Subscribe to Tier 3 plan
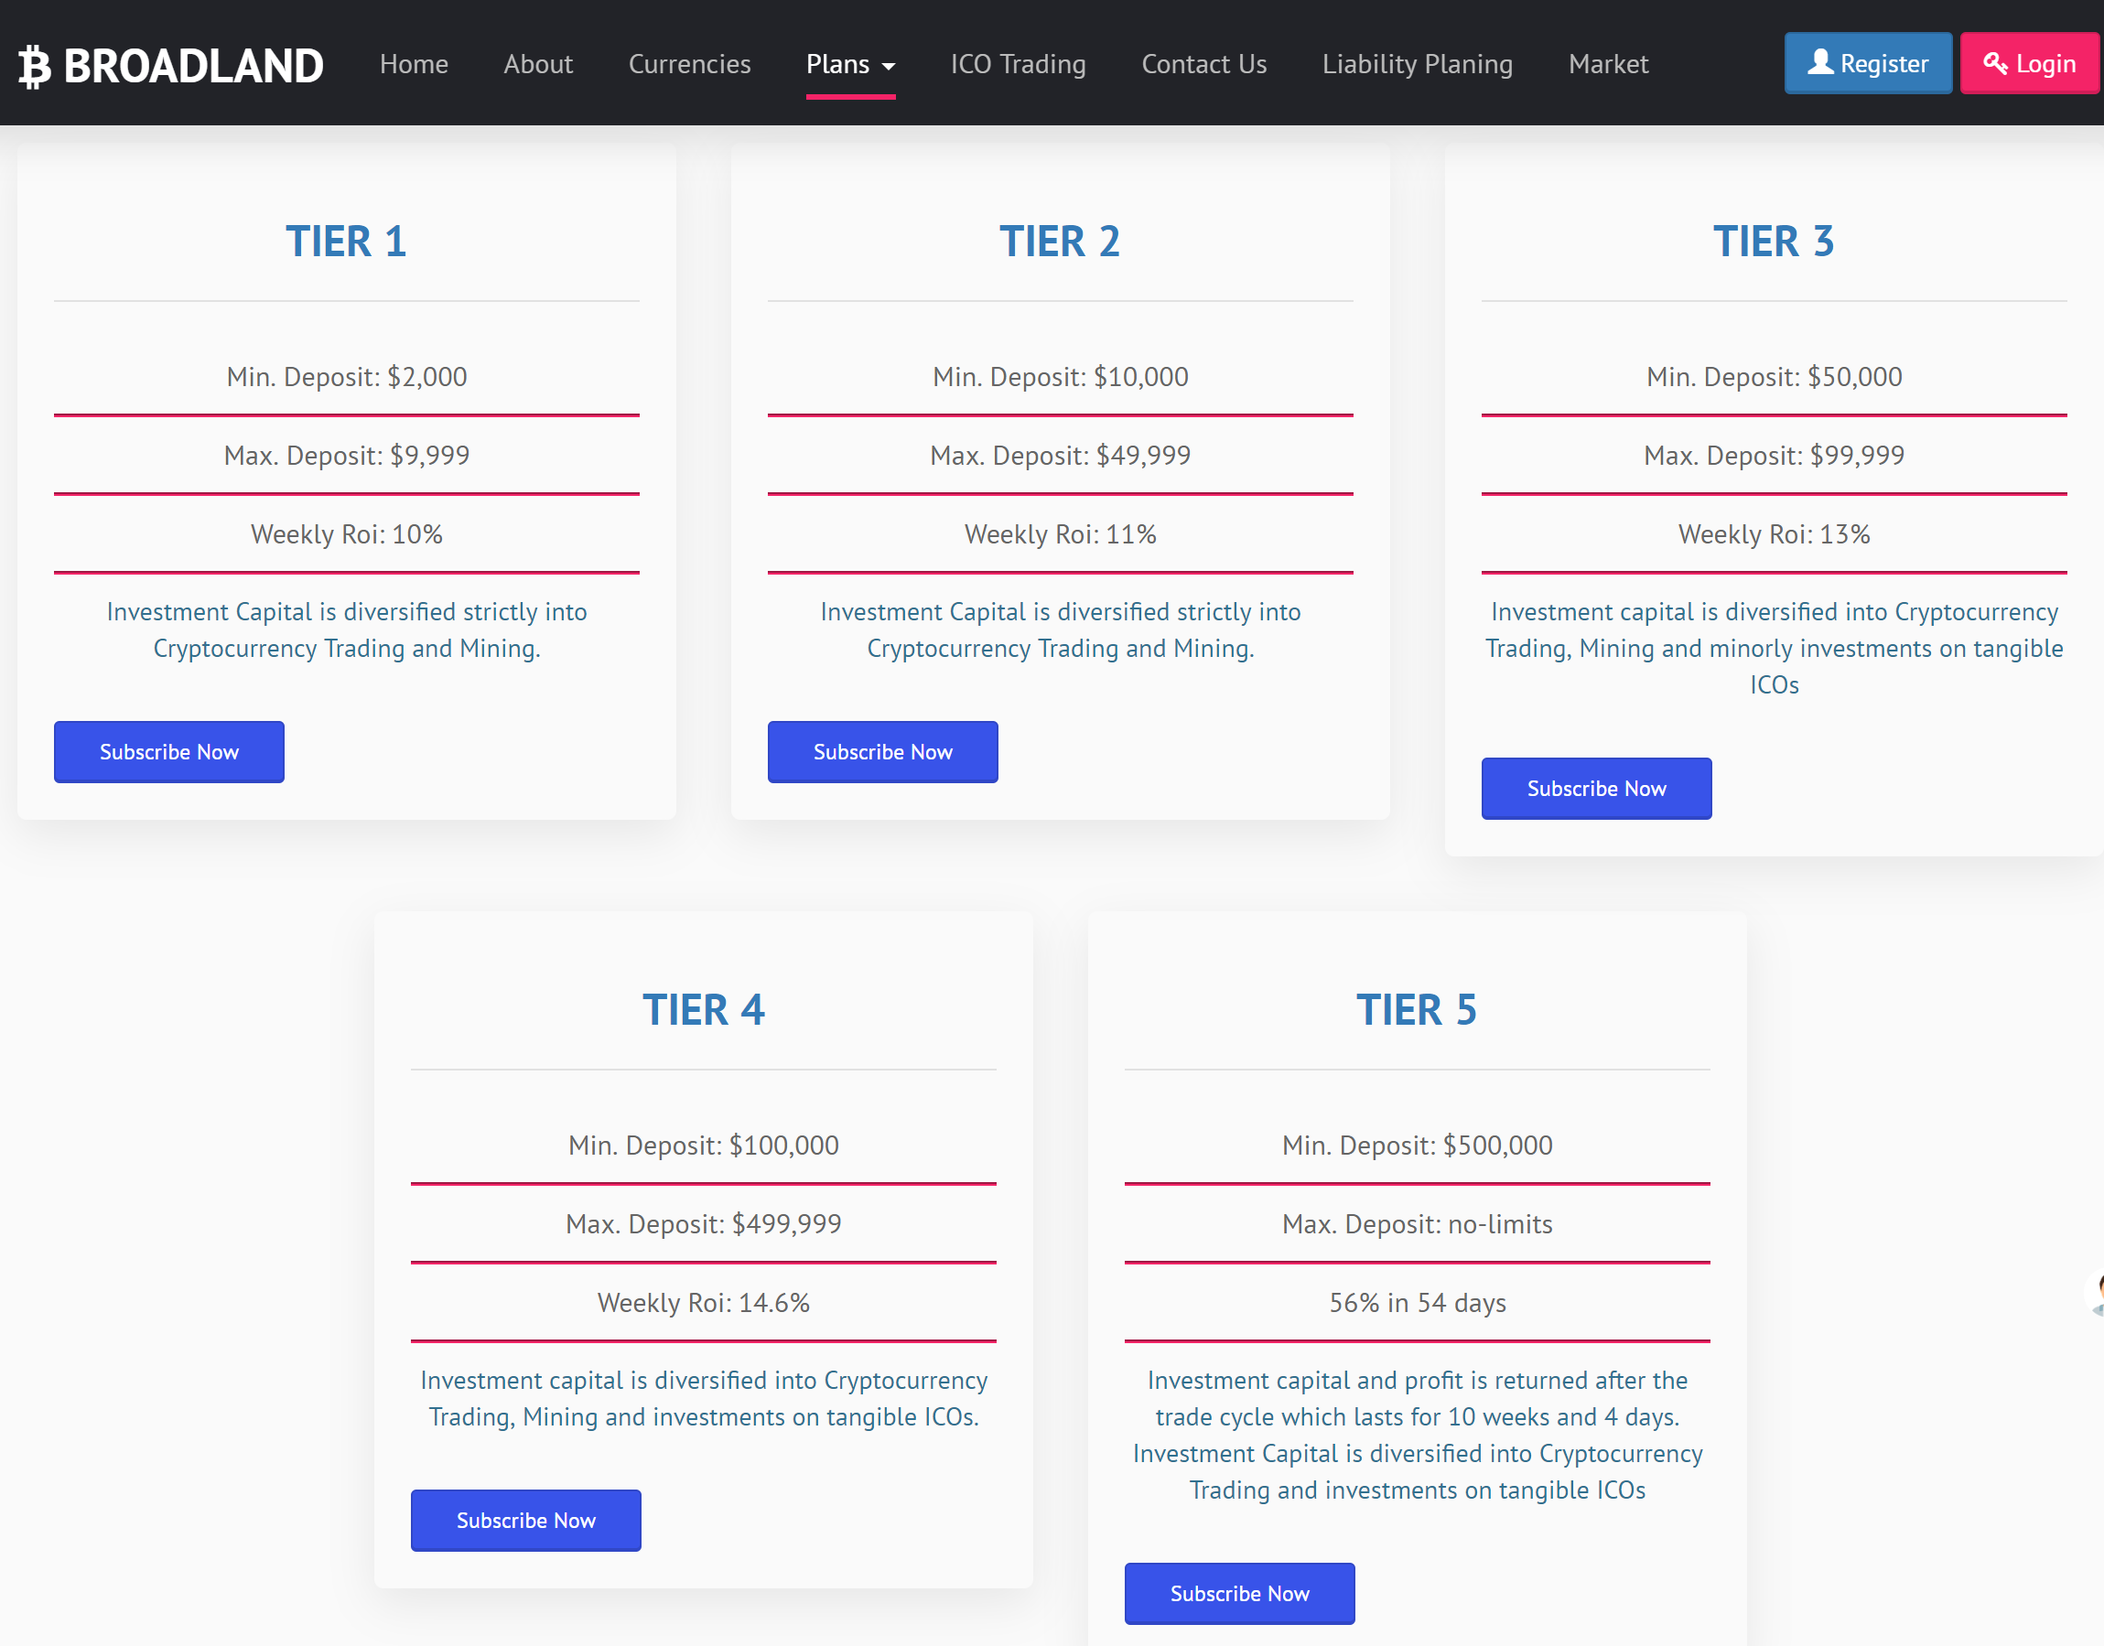The image size is (2104, 1646). coord(1597,787)
